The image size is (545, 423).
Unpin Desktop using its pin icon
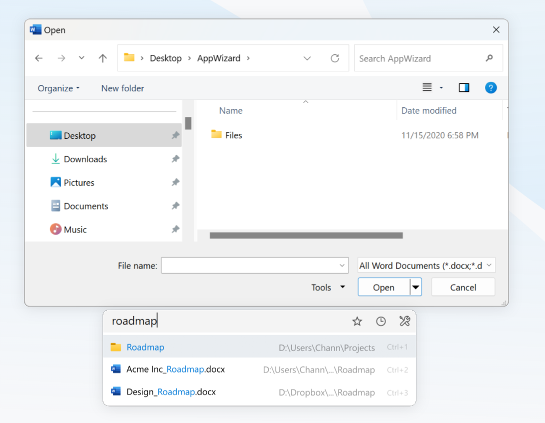coord(175,136)
